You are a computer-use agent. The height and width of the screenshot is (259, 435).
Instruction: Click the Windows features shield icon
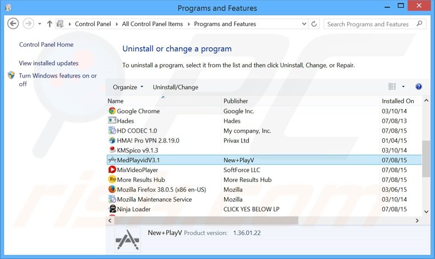12,75
